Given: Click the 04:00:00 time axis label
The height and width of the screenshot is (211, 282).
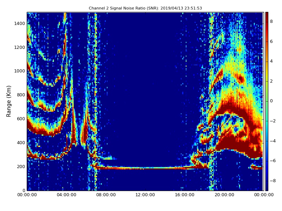Looking at the screenshot, I should click(67, 195).
